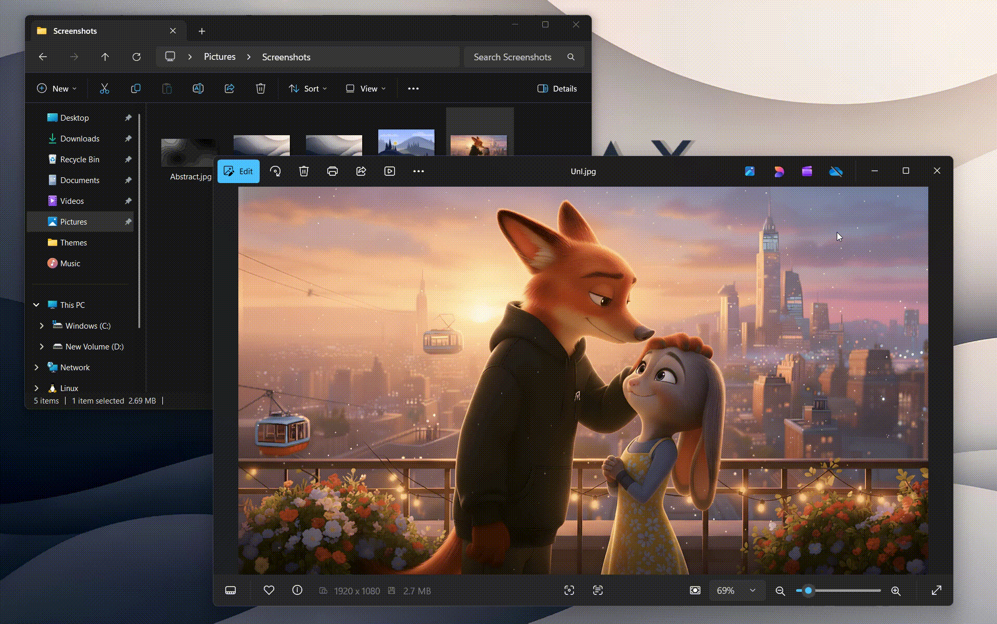Share the image from Photos toolbar

click(361, 171)
